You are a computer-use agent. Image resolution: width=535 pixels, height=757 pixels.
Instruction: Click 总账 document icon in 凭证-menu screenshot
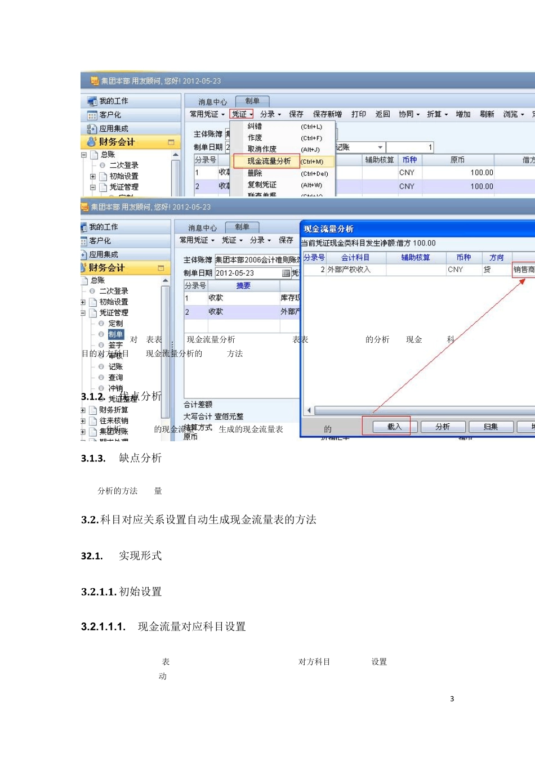(95, 154)
